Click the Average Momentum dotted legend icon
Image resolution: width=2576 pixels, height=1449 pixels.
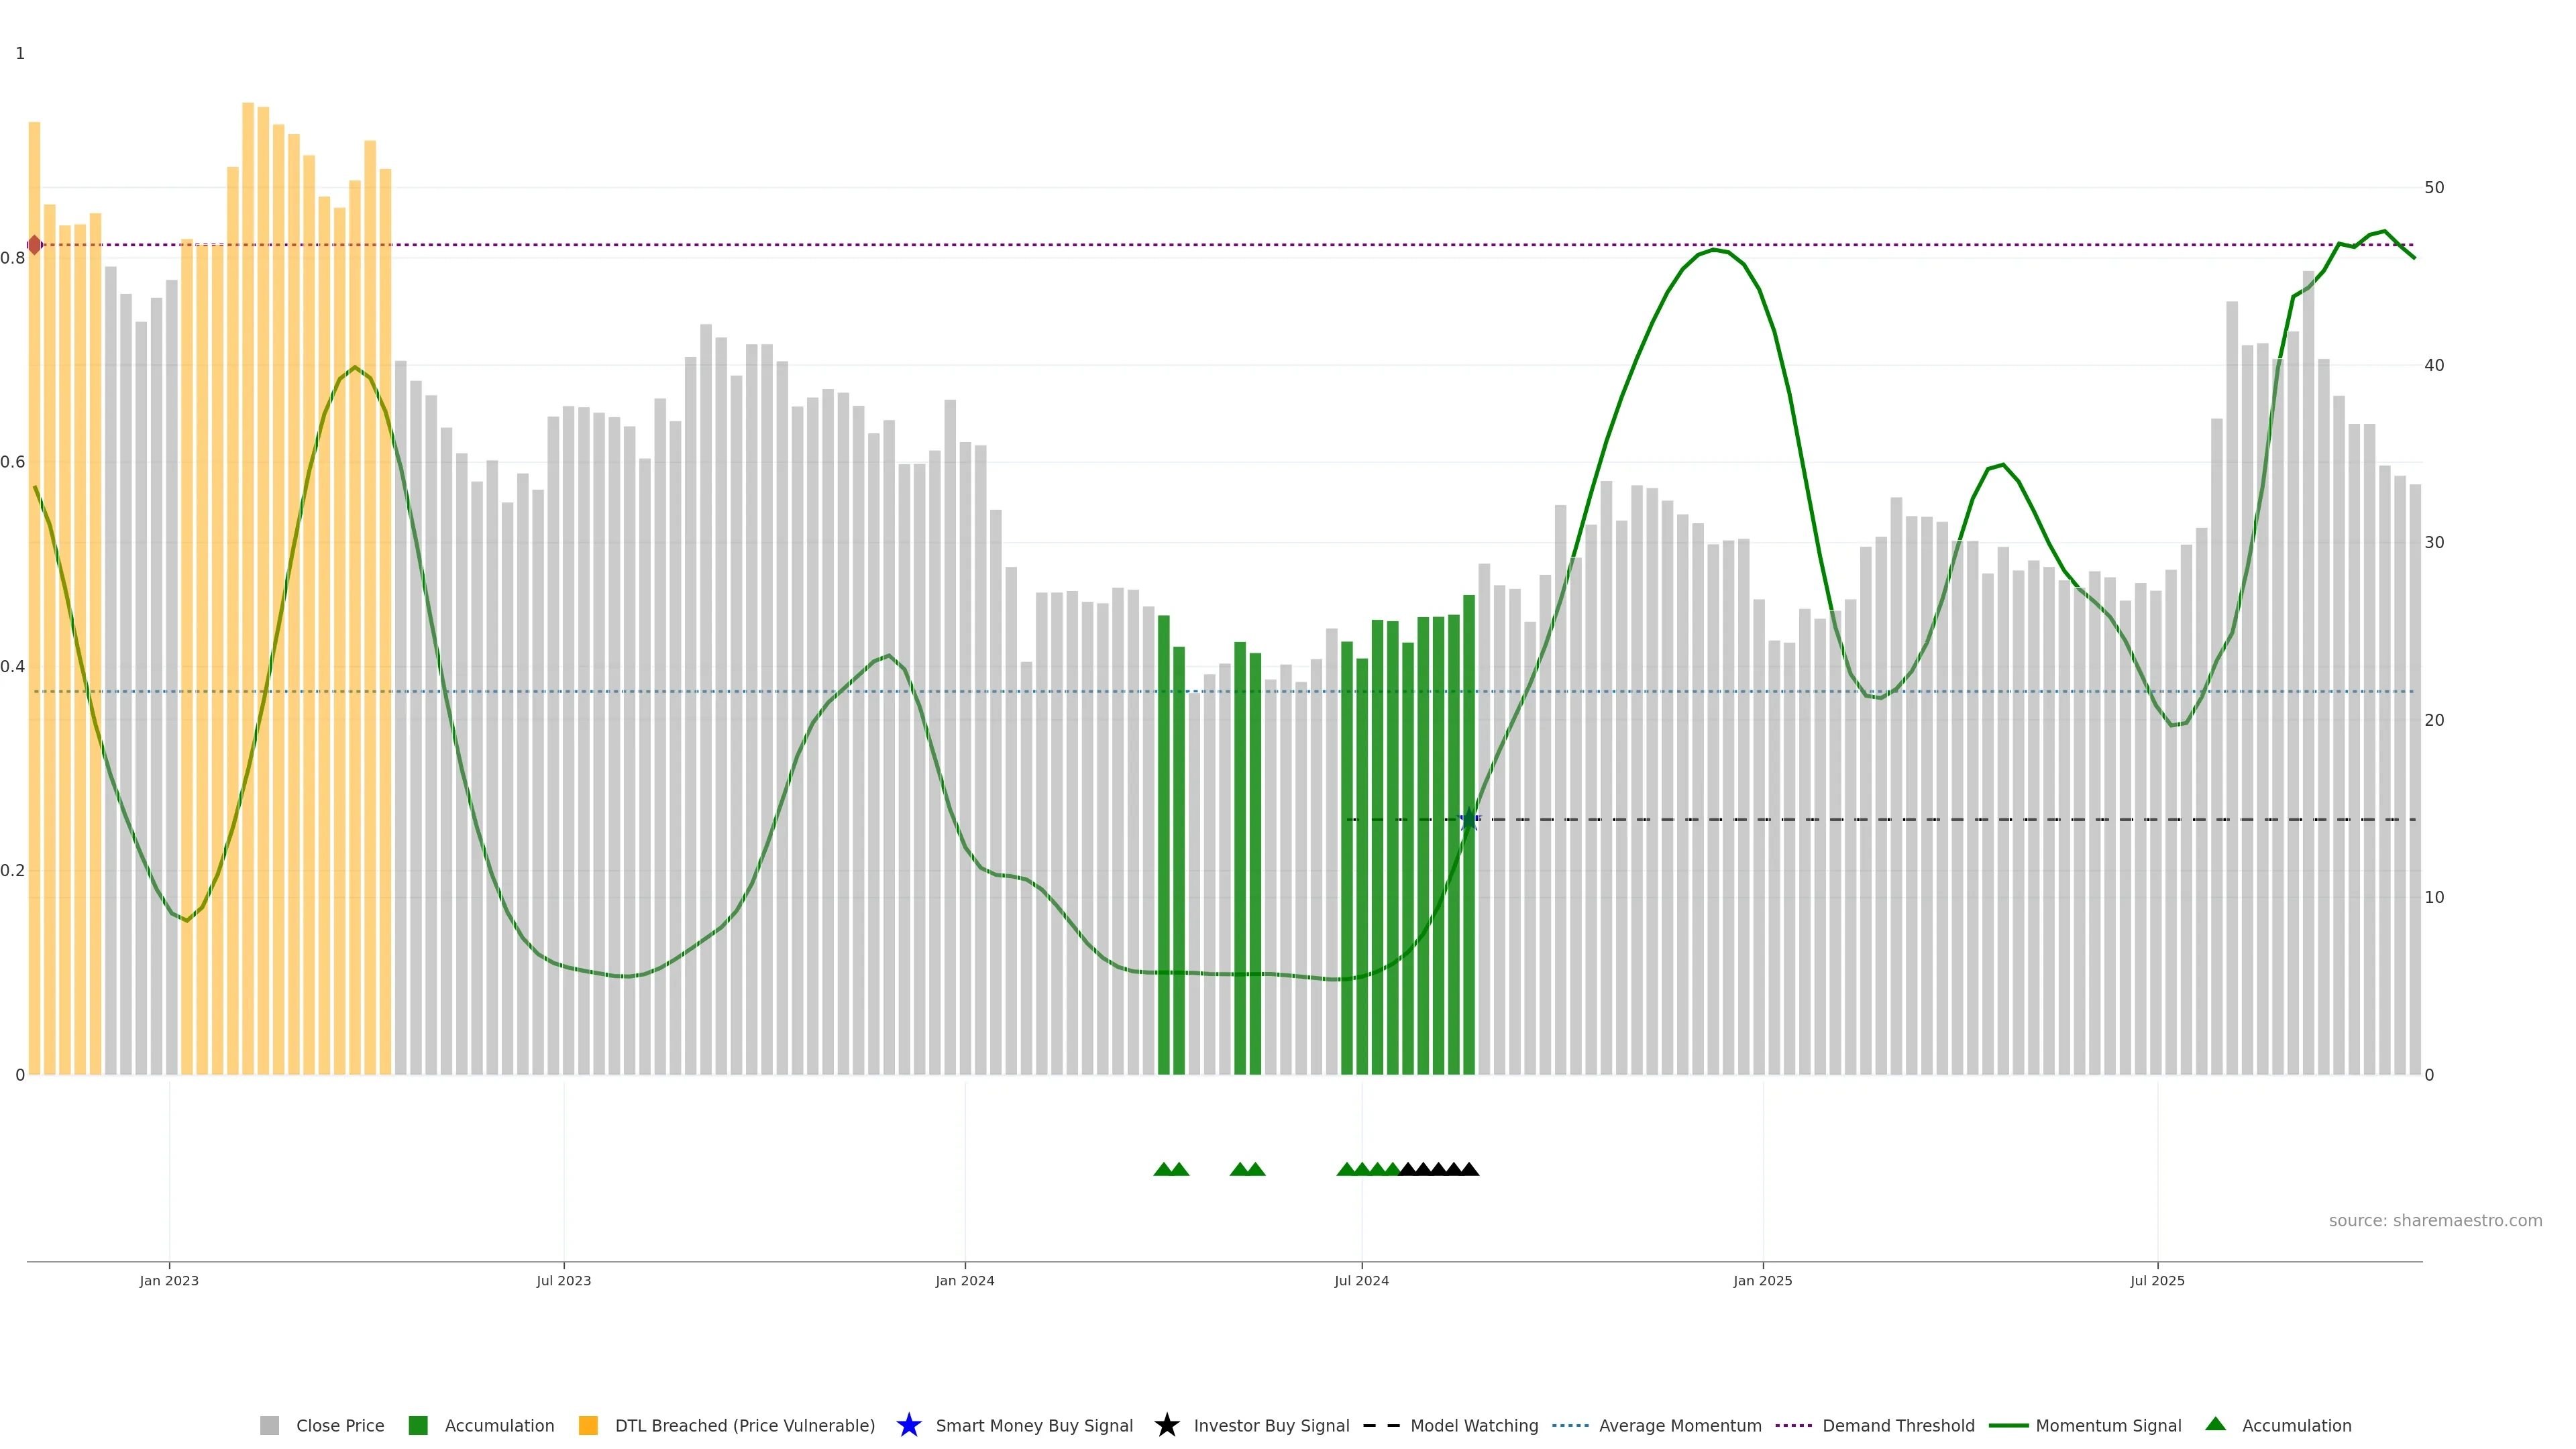coord(1570,1426)
